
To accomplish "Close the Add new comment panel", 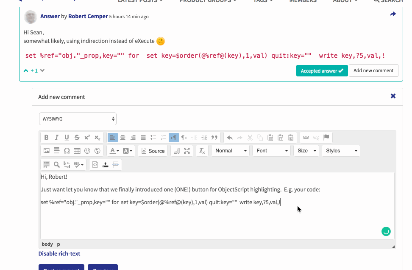I will point(393,96).
